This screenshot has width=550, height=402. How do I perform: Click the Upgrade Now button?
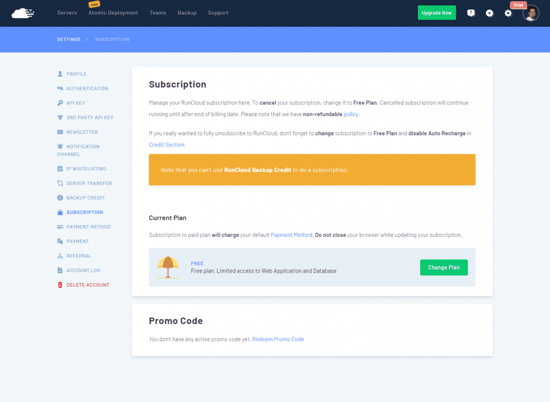coord(437,12)
